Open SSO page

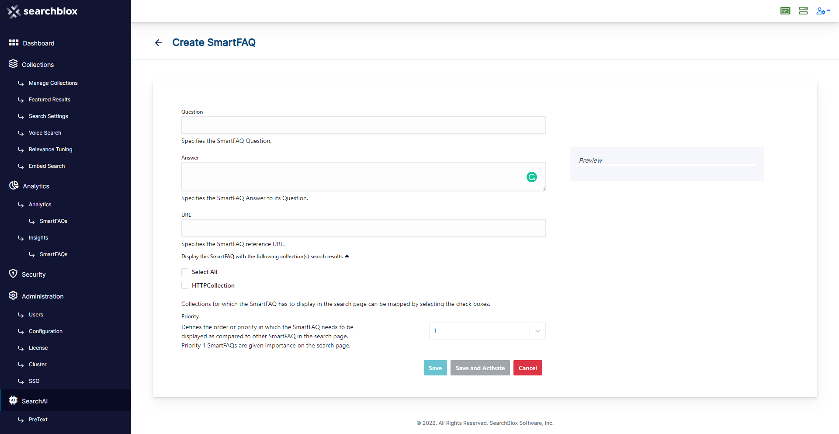tap(34, 381)
